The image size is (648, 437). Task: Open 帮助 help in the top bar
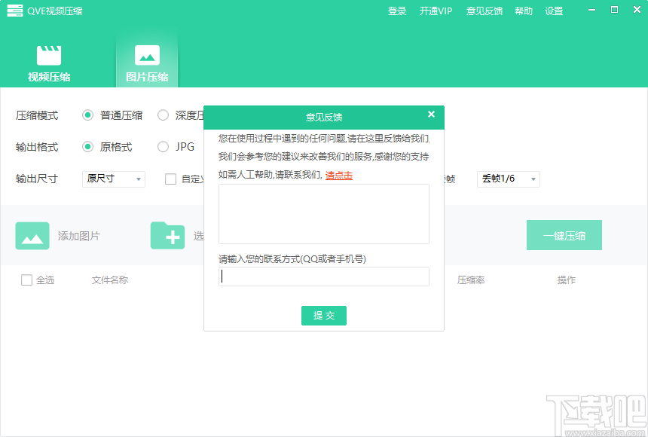(x=523, y=11)
